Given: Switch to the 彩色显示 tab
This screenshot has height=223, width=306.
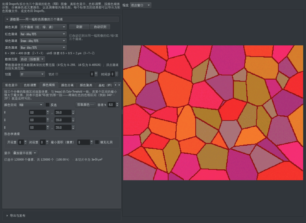Looking at the screenshot, I should tap(11, 85).
